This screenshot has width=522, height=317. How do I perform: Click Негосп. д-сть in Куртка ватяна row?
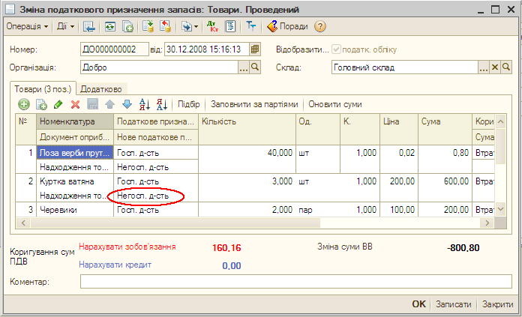[x=156, y=196]
